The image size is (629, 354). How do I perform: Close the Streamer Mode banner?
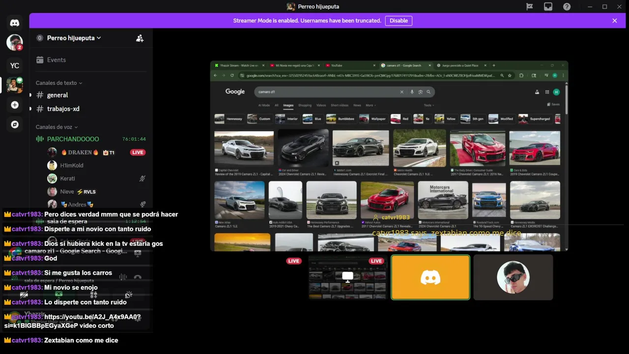click(x=614, y=21)
